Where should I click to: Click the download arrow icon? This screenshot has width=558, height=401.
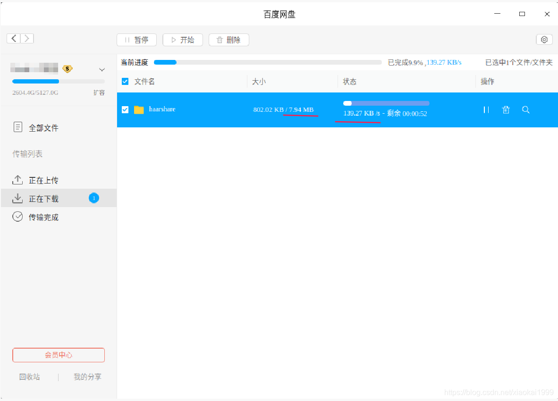coord(17,198)
